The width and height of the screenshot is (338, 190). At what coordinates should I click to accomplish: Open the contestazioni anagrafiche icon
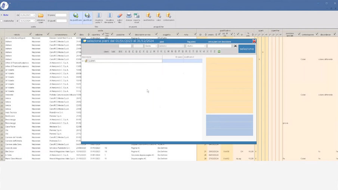coord(169,16)
